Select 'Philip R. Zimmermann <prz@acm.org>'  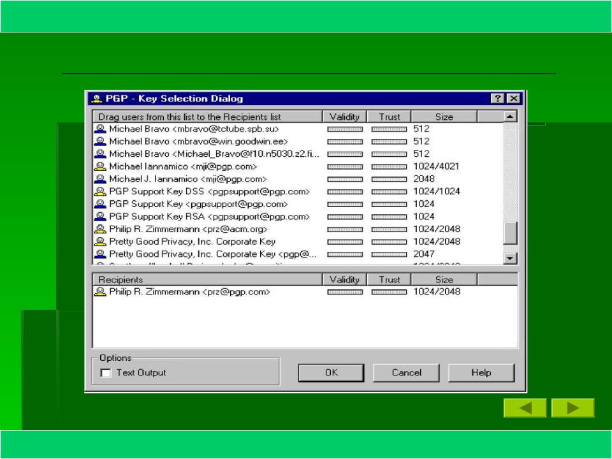[x=188, y=229]
